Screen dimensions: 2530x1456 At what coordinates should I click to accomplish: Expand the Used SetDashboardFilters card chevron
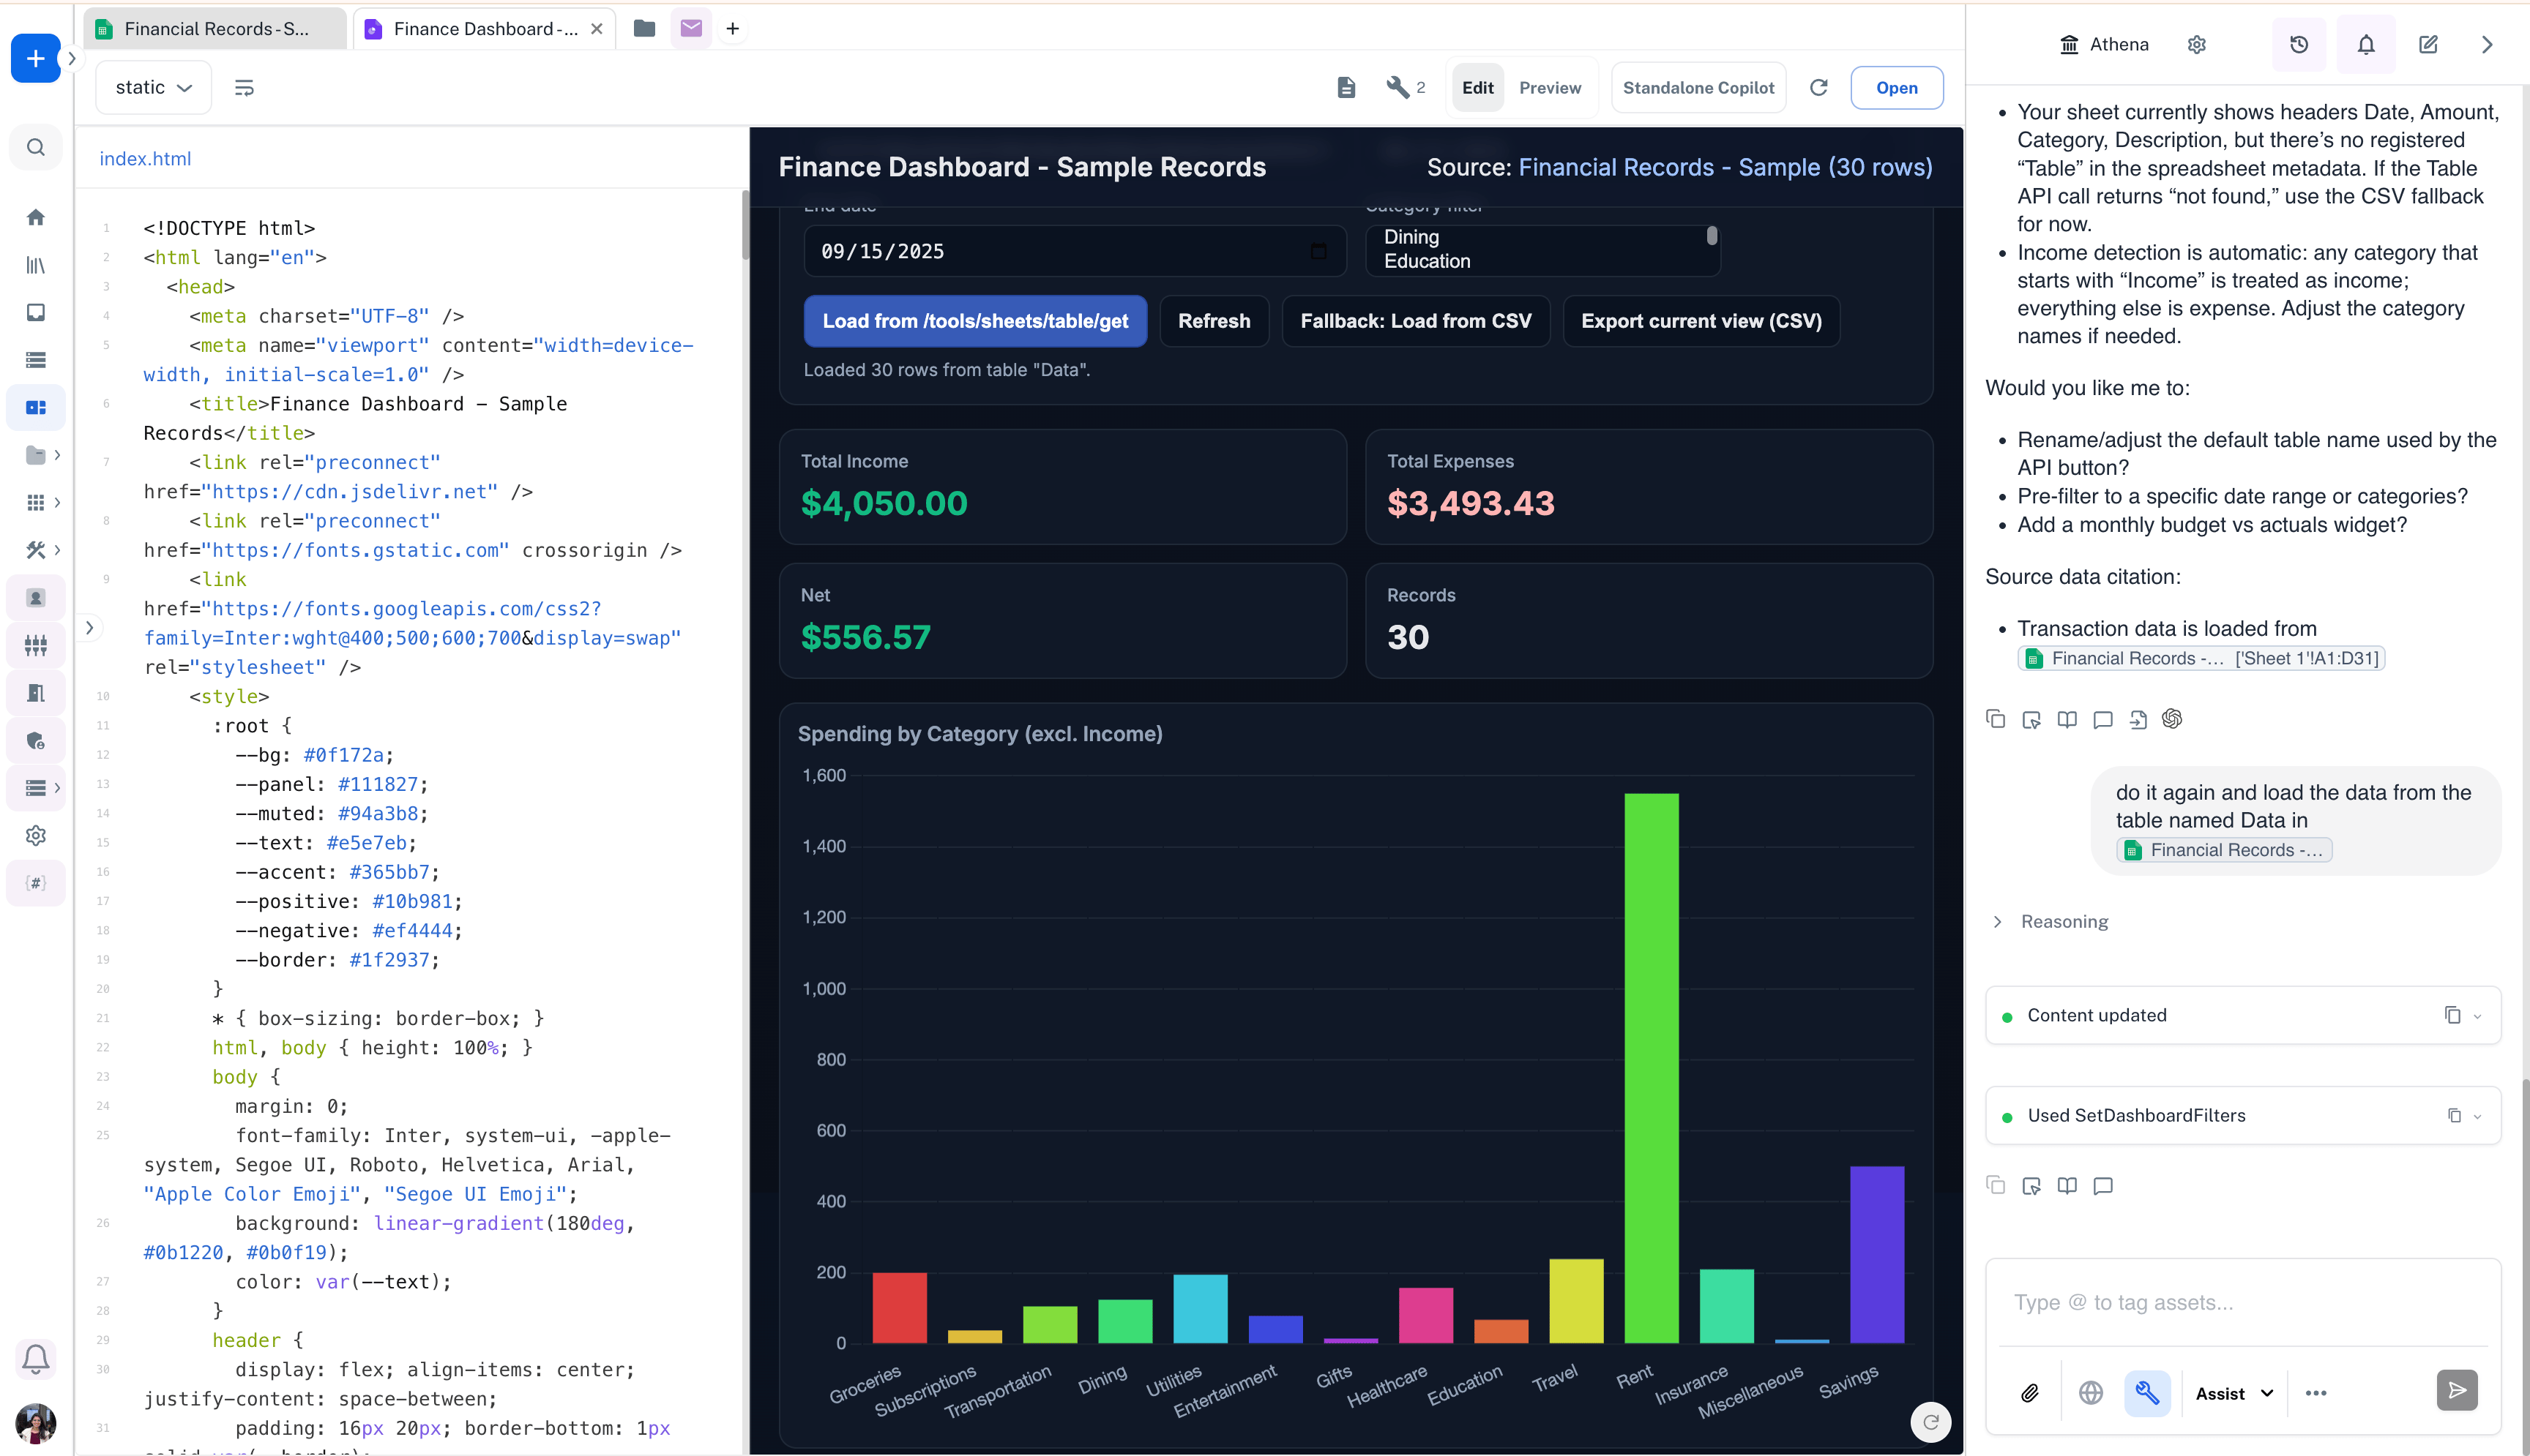click(x=2477, y=1116)
